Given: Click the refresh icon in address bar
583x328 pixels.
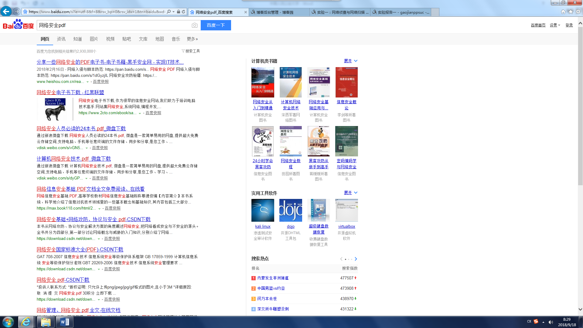Looking at the screenshot, I should click(183, 12).
